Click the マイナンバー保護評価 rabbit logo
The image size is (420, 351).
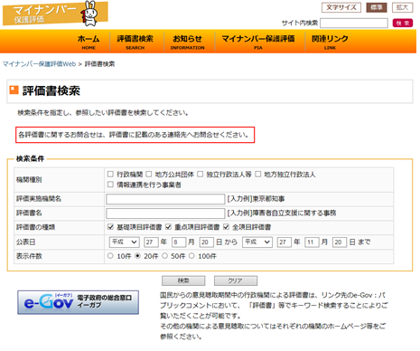55,14
